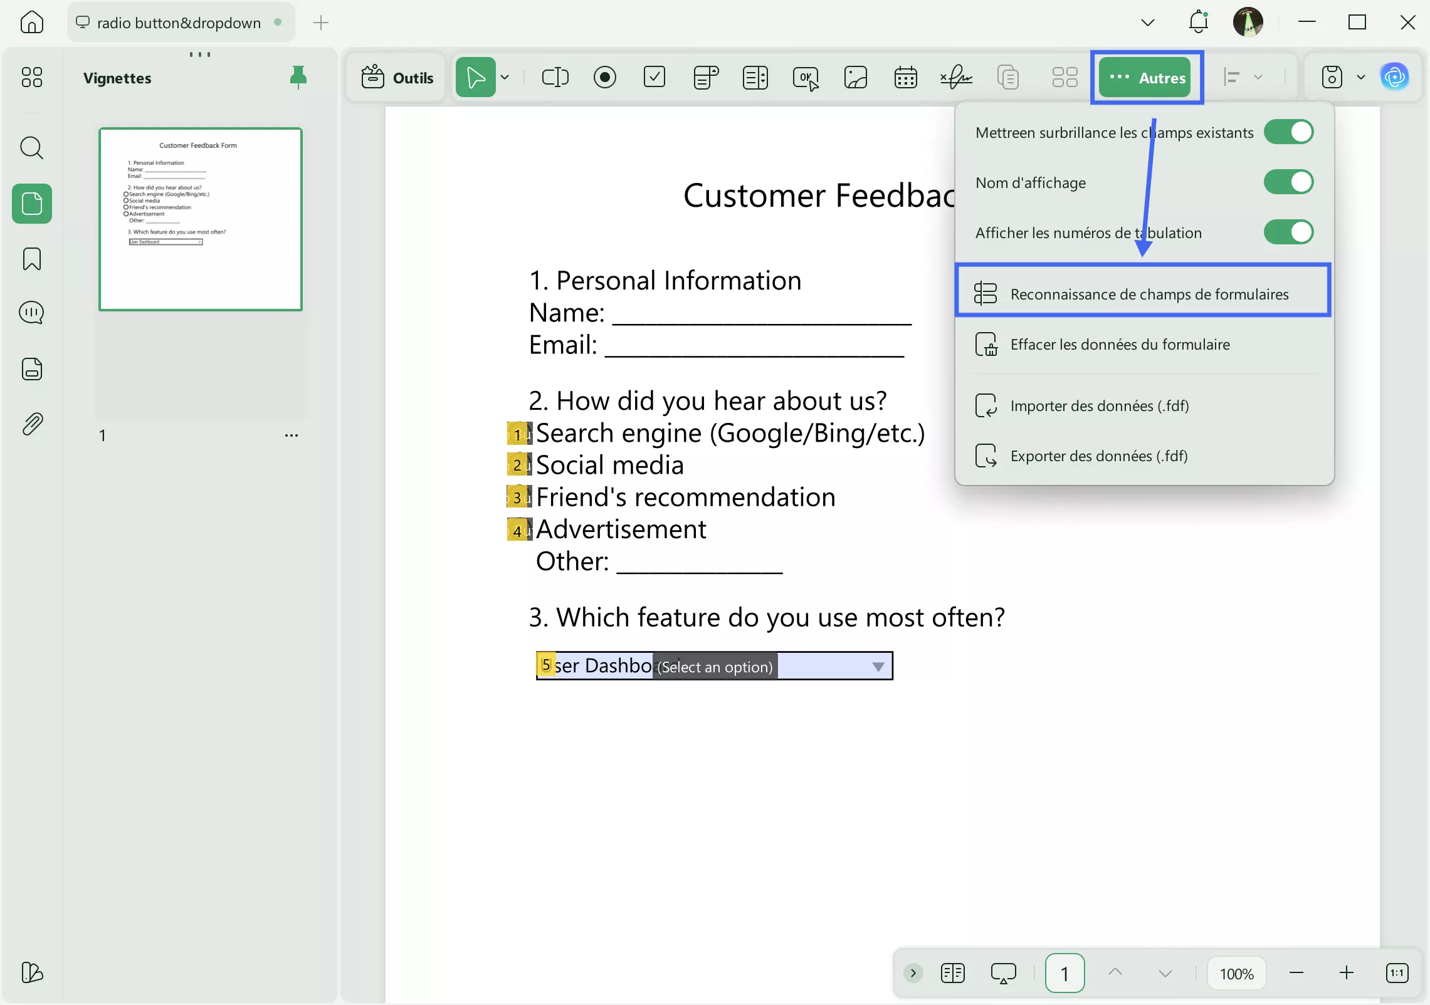Viewport: 1430px width, 1005px height.
Task: Select the page 1 thumbnail
Action: 201,219
